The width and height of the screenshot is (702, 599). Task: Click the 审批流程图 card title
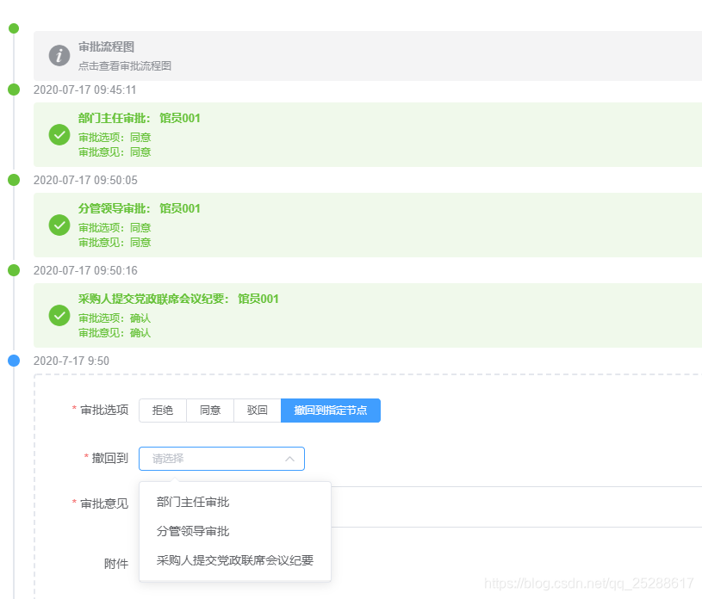pos(106,47)
